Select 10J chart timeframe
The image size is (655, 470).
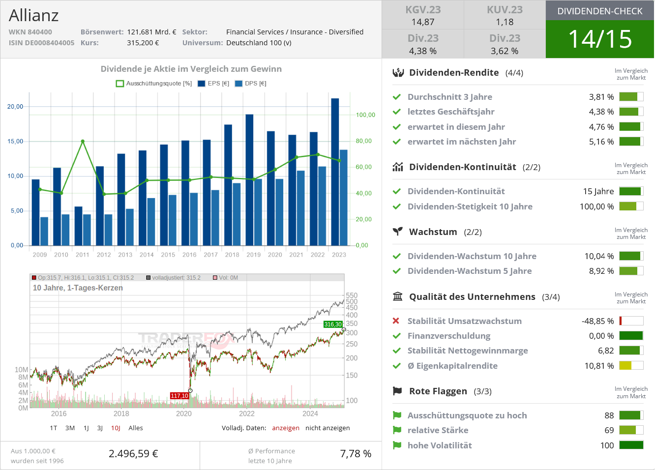pos(116,428)
